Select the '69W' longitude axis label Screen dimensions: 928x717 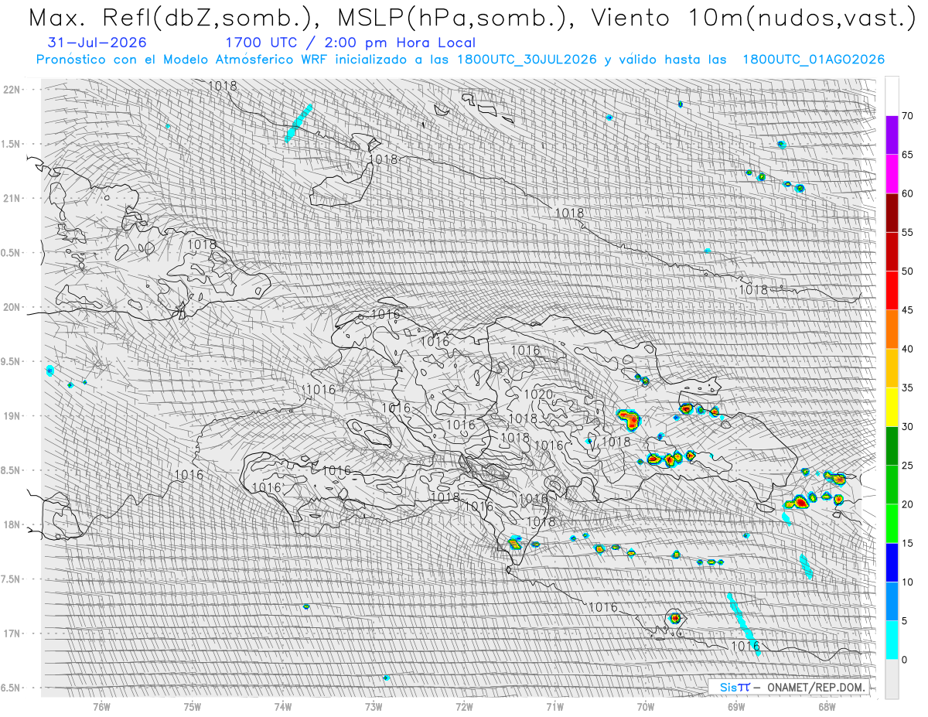point(736,705)
